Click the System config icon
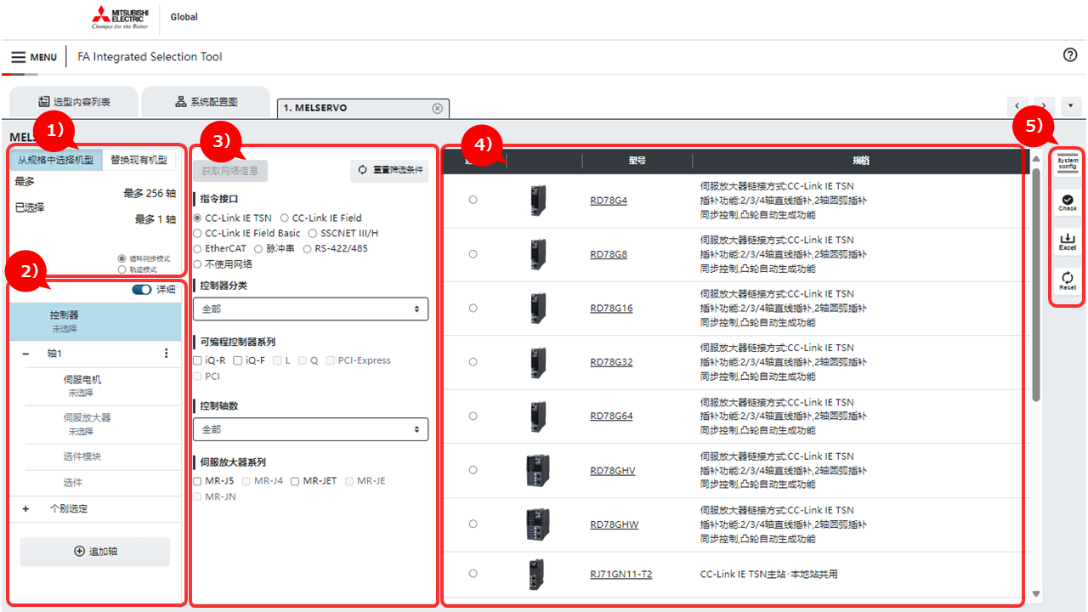This screenshot has height=612, width=1088. pyautogui.click(x=1068, y=163)
